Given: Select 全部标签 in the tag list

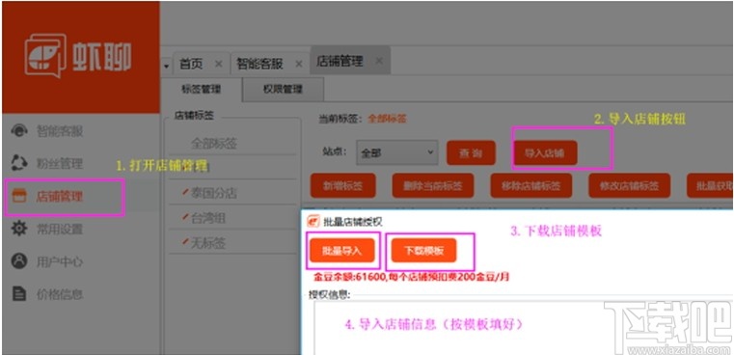Looking at the screenshot, I should [x=213, y=143].
